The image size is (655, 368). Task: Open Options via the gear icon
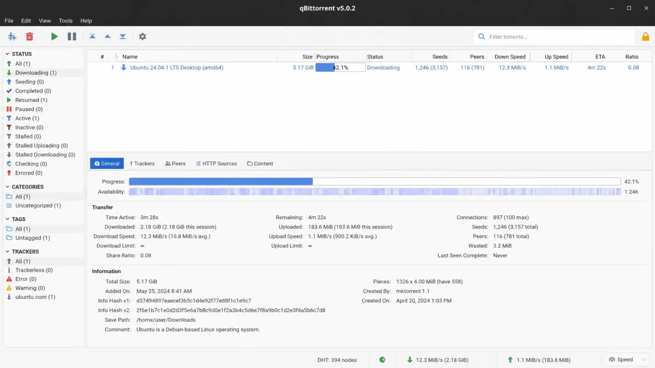(142, 37)
